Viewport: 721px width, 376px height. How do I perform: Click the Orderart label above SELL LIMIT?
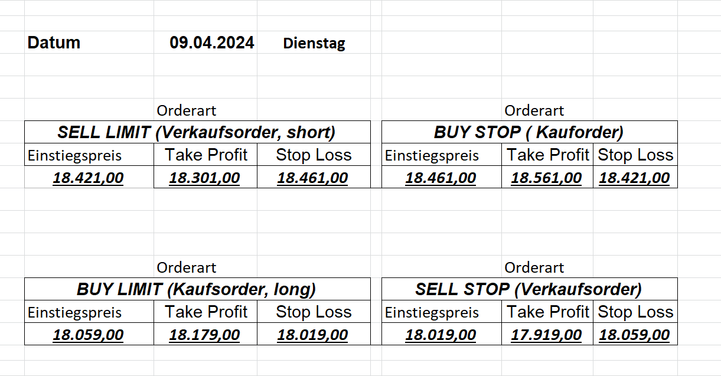point(187,110)
